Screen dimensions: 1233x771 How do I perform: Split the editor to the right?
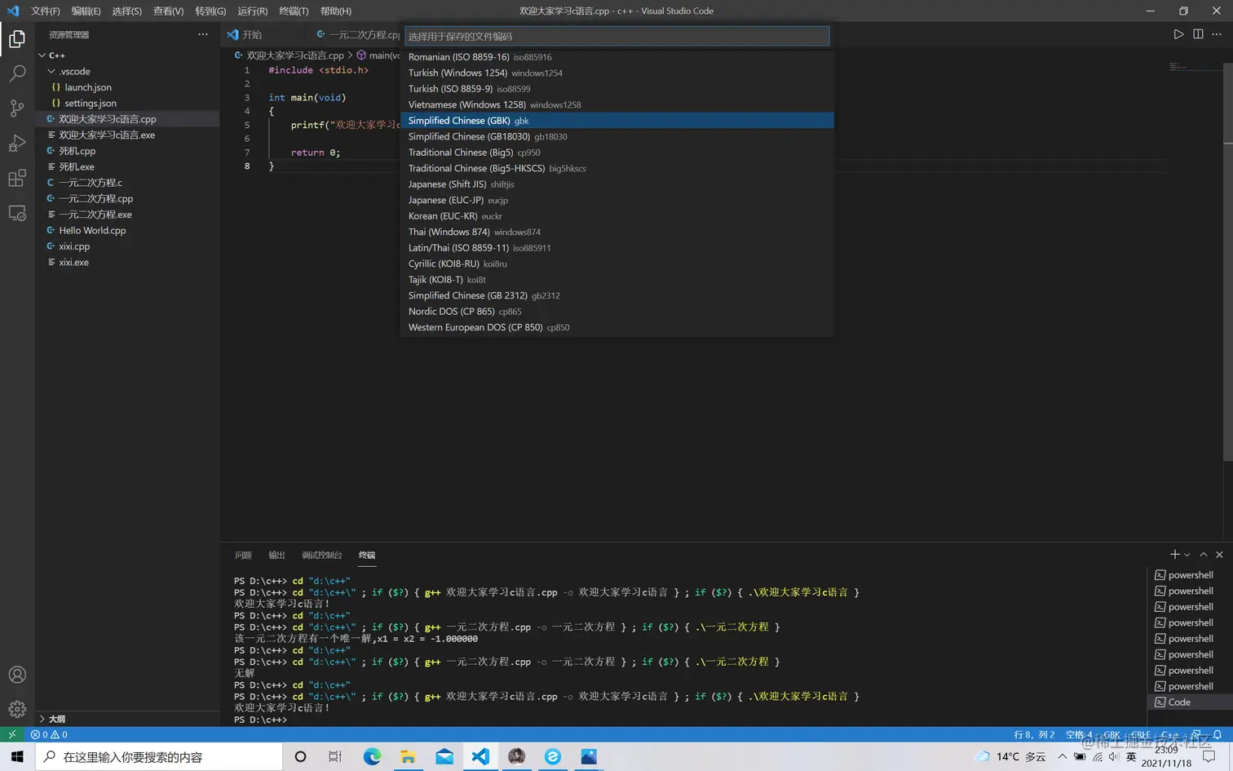(x=1198, y=34)
